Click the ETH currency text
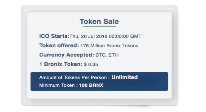 click(114, 55)
